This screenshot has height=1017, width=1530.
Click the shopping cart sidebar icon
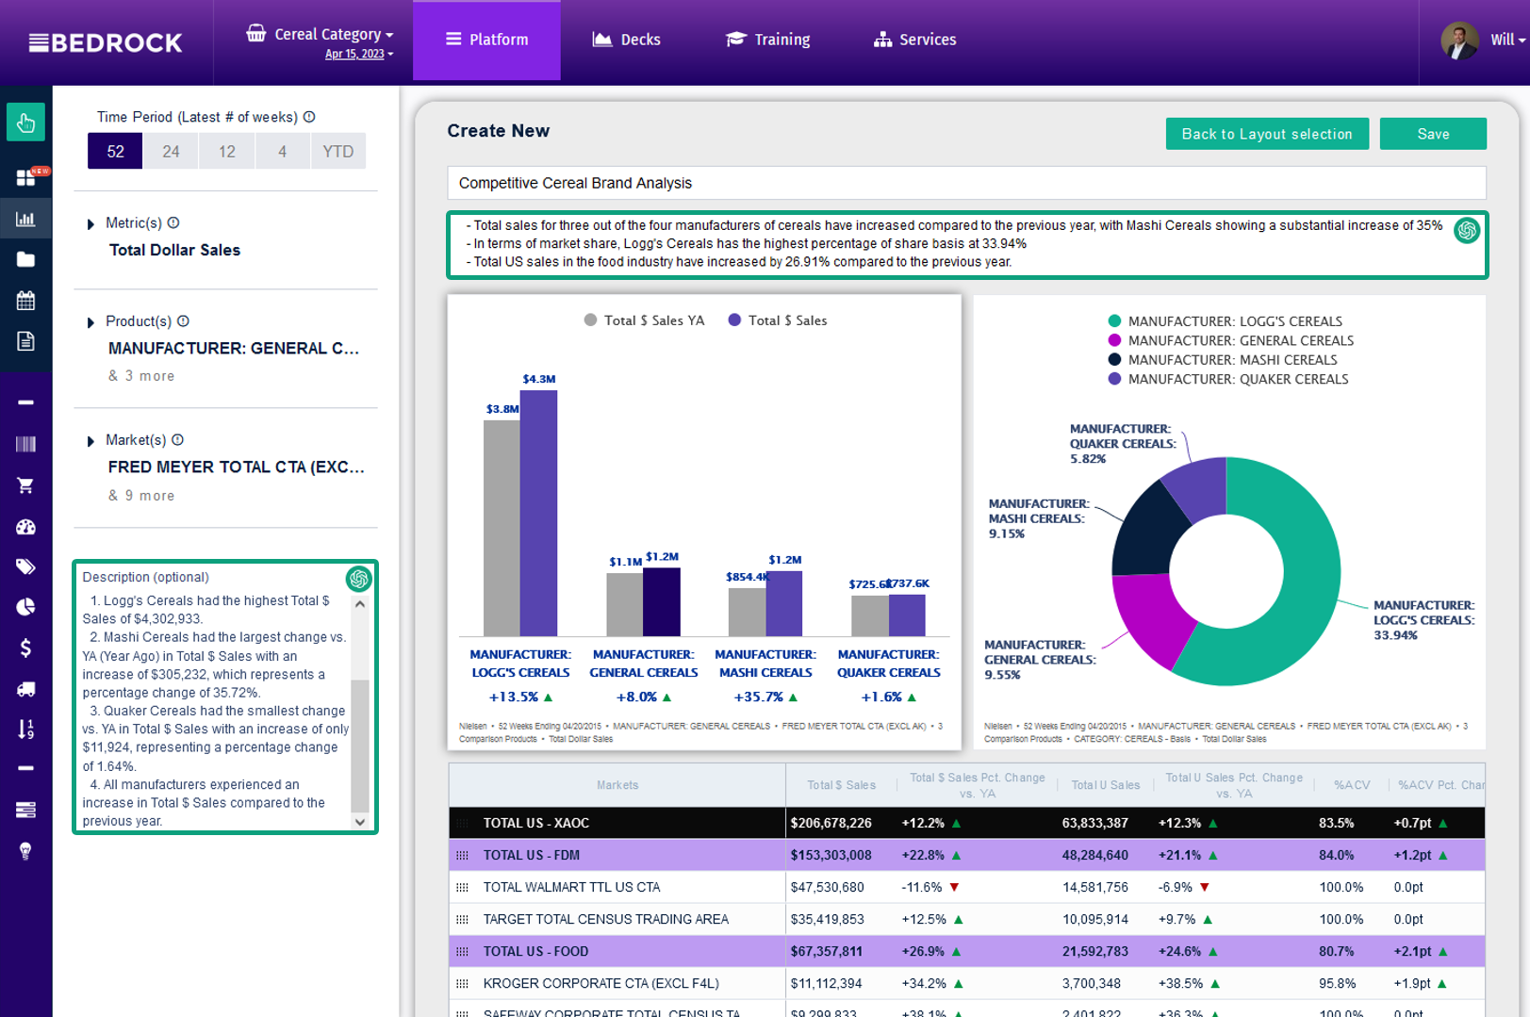tap(25, 485)
